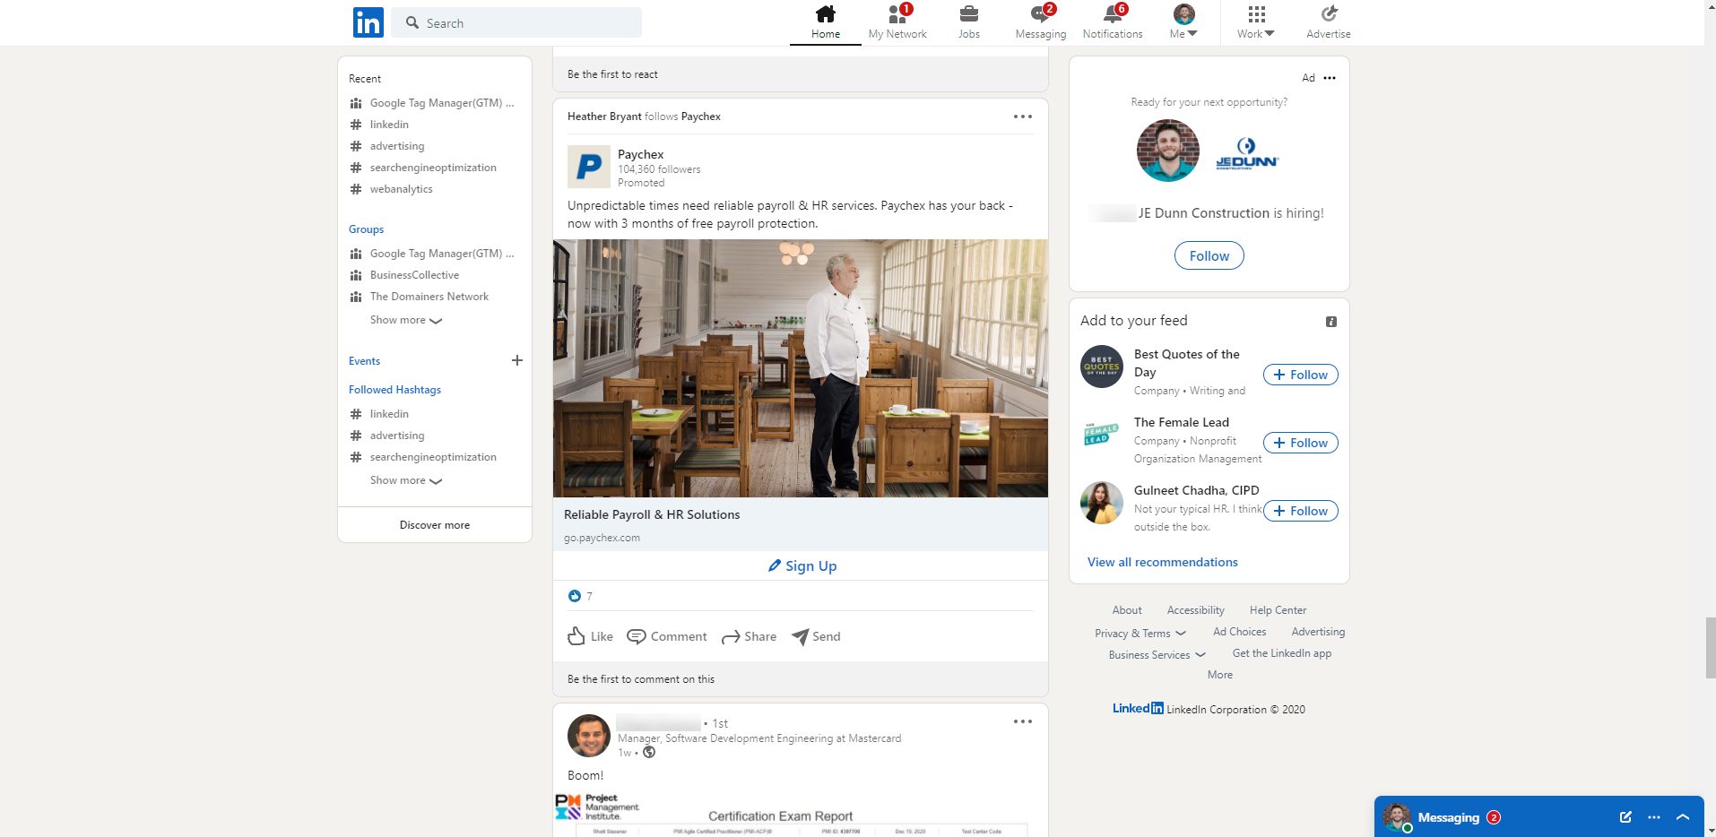The image size is (1716, 837).
Task: Comment on the Paychex post
Action: (667, 636)
